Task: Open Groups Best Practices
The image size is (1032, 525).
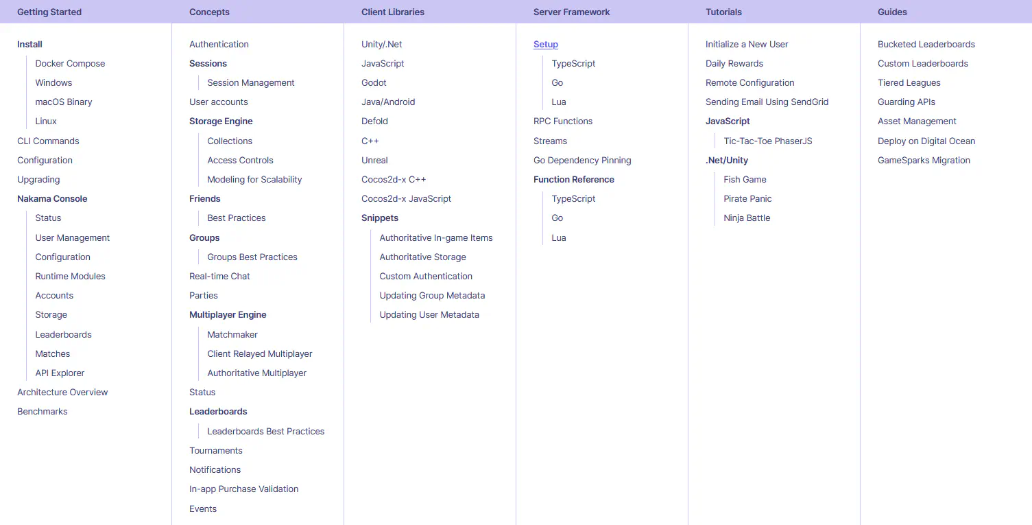Action: click(x=252, y=257)
